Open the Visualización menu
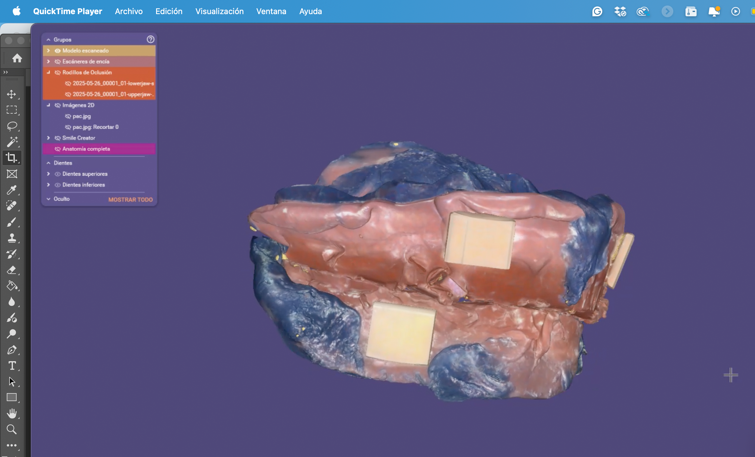 pyautogui.click(x=219, y=11)
